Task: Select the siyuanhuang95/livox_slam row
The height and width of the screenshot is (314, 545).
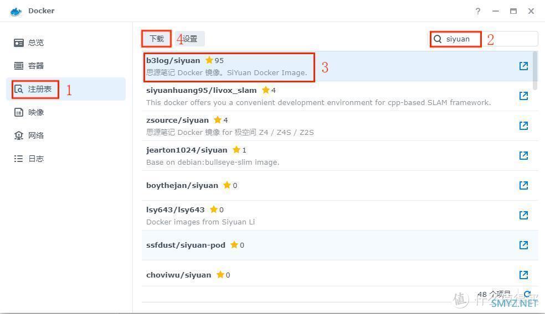Action: click(340, 96)
